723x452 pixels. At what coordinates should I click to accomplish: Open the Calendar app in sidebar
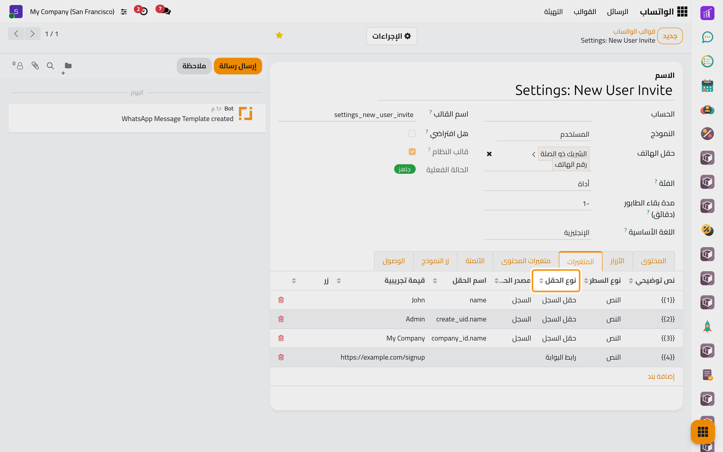click(707, 86)
